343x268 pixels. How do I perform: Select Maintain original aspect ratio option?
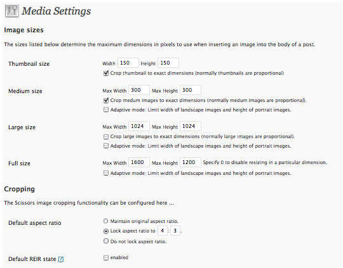coord(105,221)
